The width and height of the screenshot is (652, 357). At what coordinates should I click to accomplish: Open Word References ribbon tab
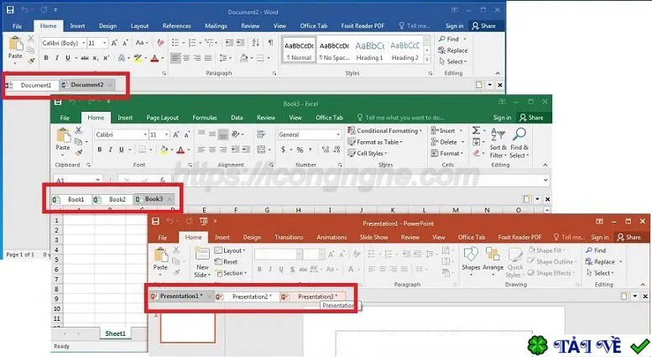(176, 26)
